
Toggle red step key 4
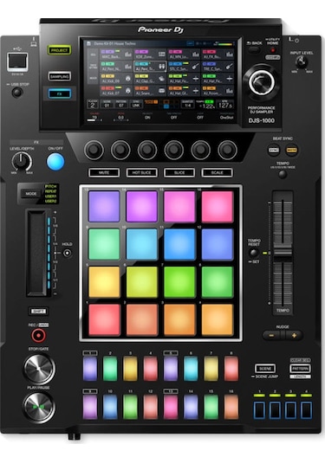pyautogui.click(x=150, y=369)
